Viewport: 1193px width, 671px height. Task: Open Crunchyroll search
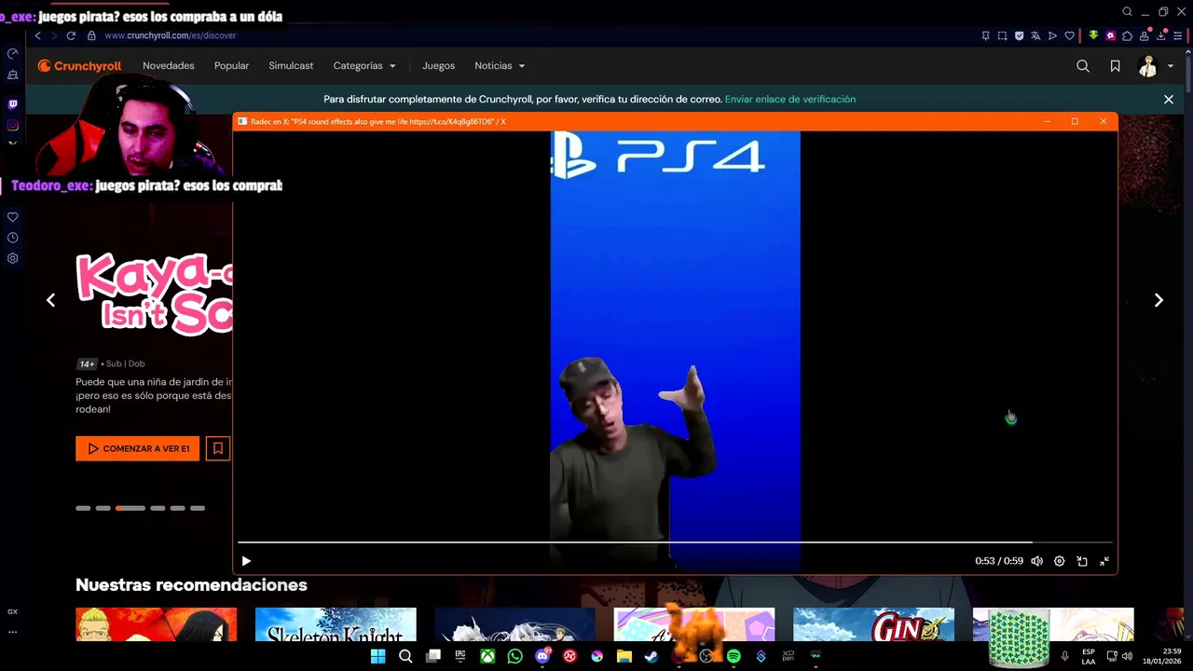1083,66
